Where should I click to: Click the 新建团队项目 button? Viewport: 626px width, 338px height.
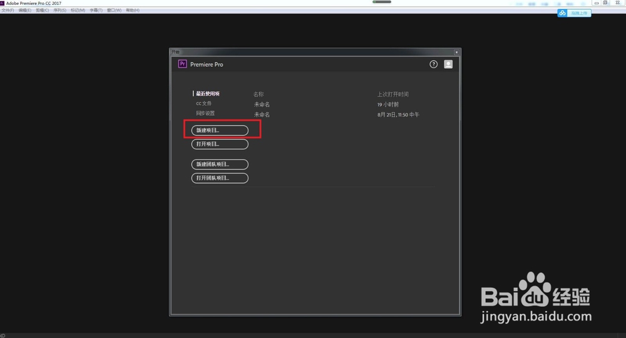pos(220,165)
